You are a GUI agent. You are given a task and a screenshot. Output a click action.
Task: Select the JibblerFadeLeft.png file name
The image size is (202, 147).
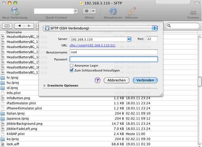(22, 129)
